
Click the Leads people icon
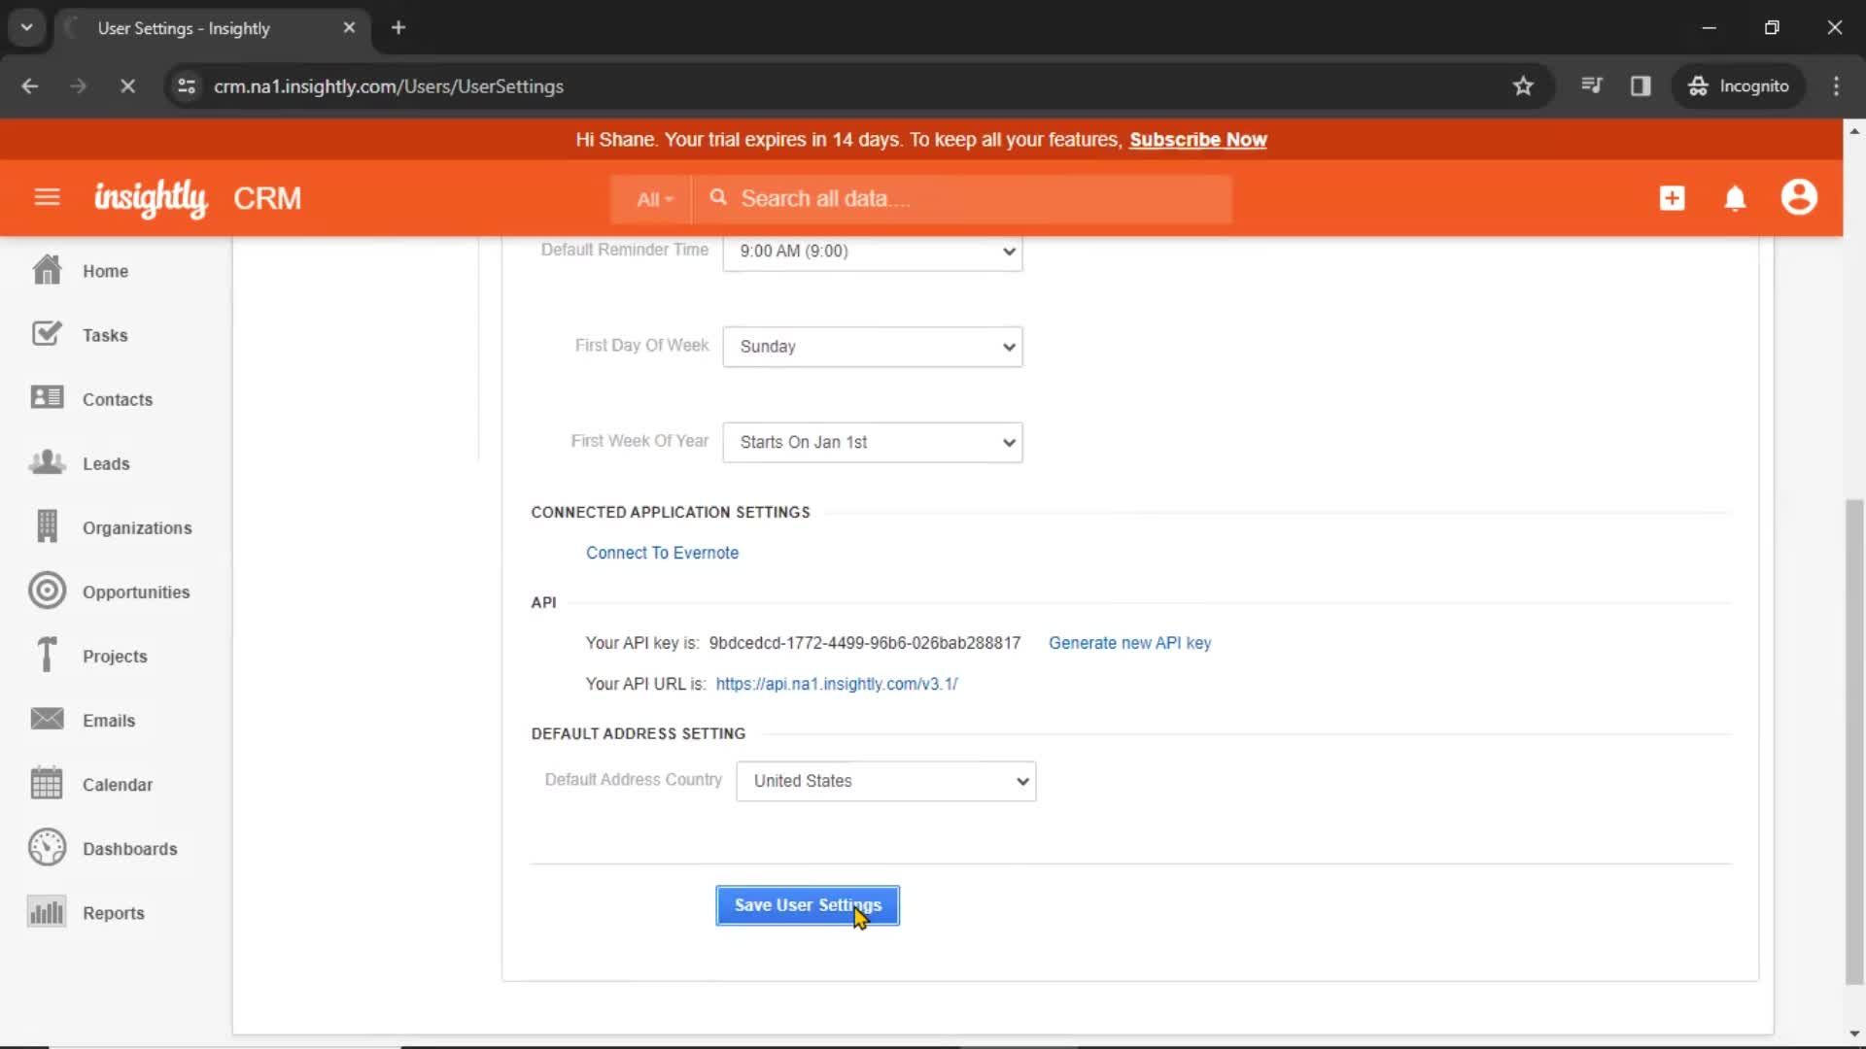(x=47, y=462)
